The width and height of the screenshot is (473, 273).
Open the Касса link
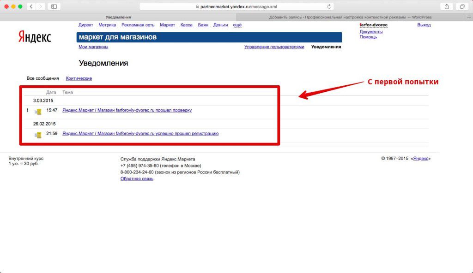(x=187, y=25)
